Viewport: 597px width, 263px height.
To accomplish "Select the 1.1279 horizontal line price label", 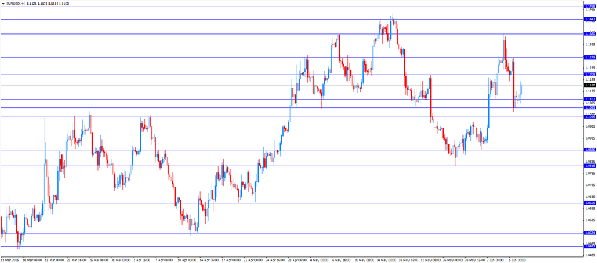I will (590, 57).
